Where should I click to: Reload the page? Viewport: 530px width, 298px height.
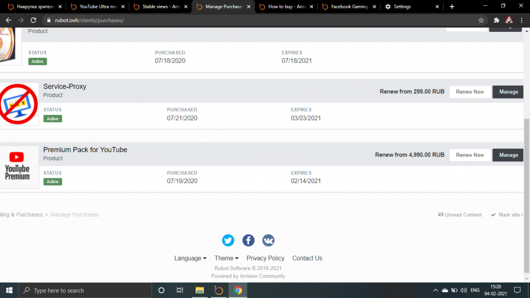[33, 20]
